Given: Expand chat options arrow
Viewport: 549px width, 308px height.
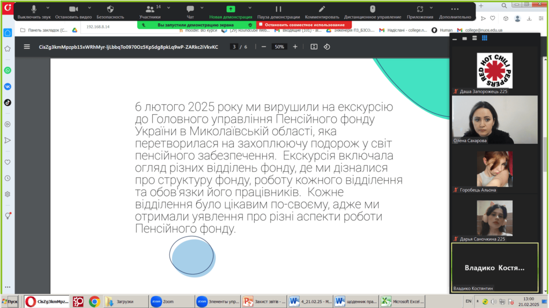Looking at the screenshot, I should point(202,8).
